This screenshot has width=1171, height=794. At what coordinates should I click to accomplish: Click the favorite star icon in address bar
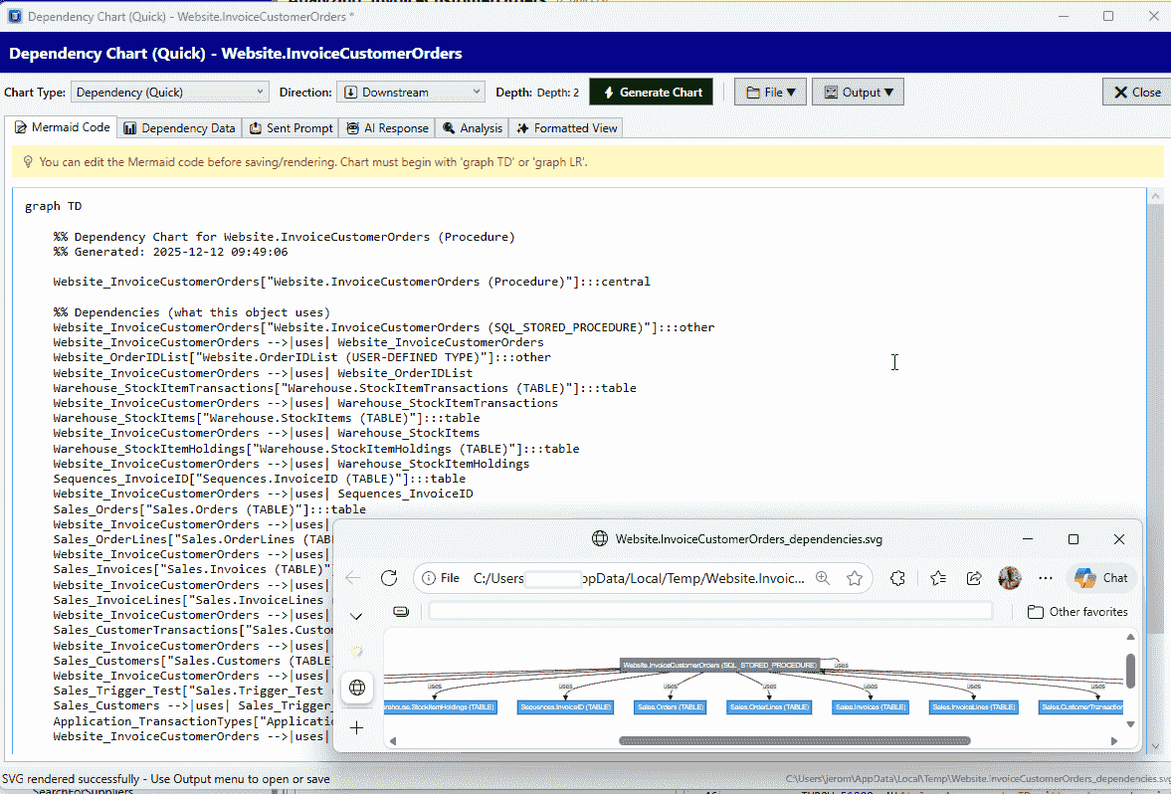point(854,578)
